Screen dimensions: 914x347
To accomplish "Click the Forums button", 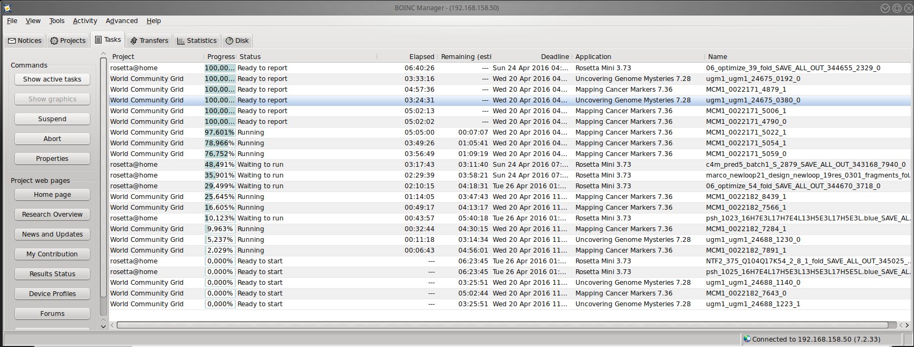I will point(52,314).
